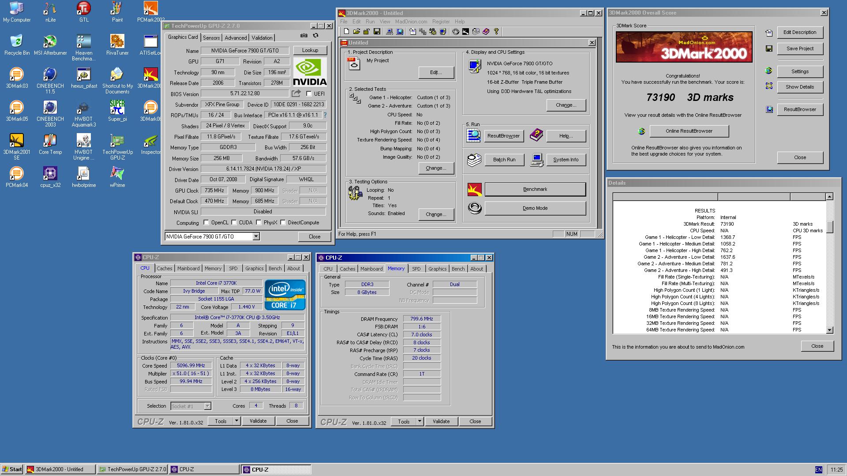Switch to Sensors tab in GPU-Z
Image resolution: width=847 pixels, height=476 pixels.
point(211,38)
